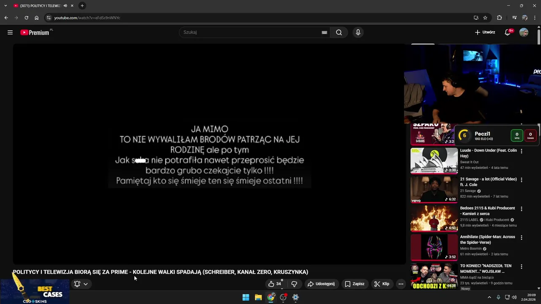Open more actions ellipsis under video
This screenshot has width=541, height=304.
[401, 284]
